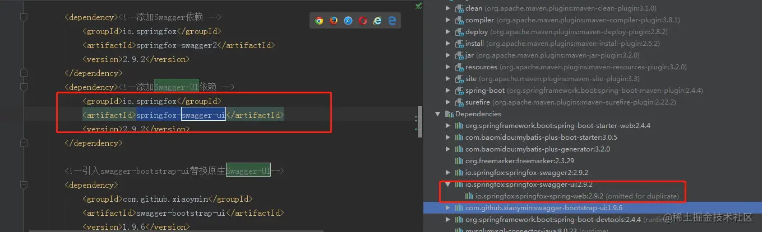
Task: Expand the mybatis-plus-generator dependency node
Action: (x=447, y=149)
